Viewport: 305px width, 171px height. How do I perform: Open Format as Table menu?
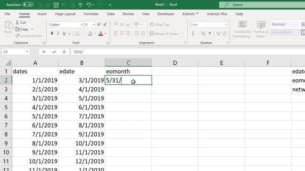coord(261,29)
